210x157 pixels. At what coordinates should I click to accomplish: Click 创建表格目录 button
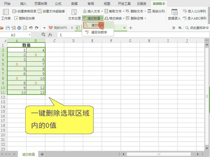click(x=24, y=11)
